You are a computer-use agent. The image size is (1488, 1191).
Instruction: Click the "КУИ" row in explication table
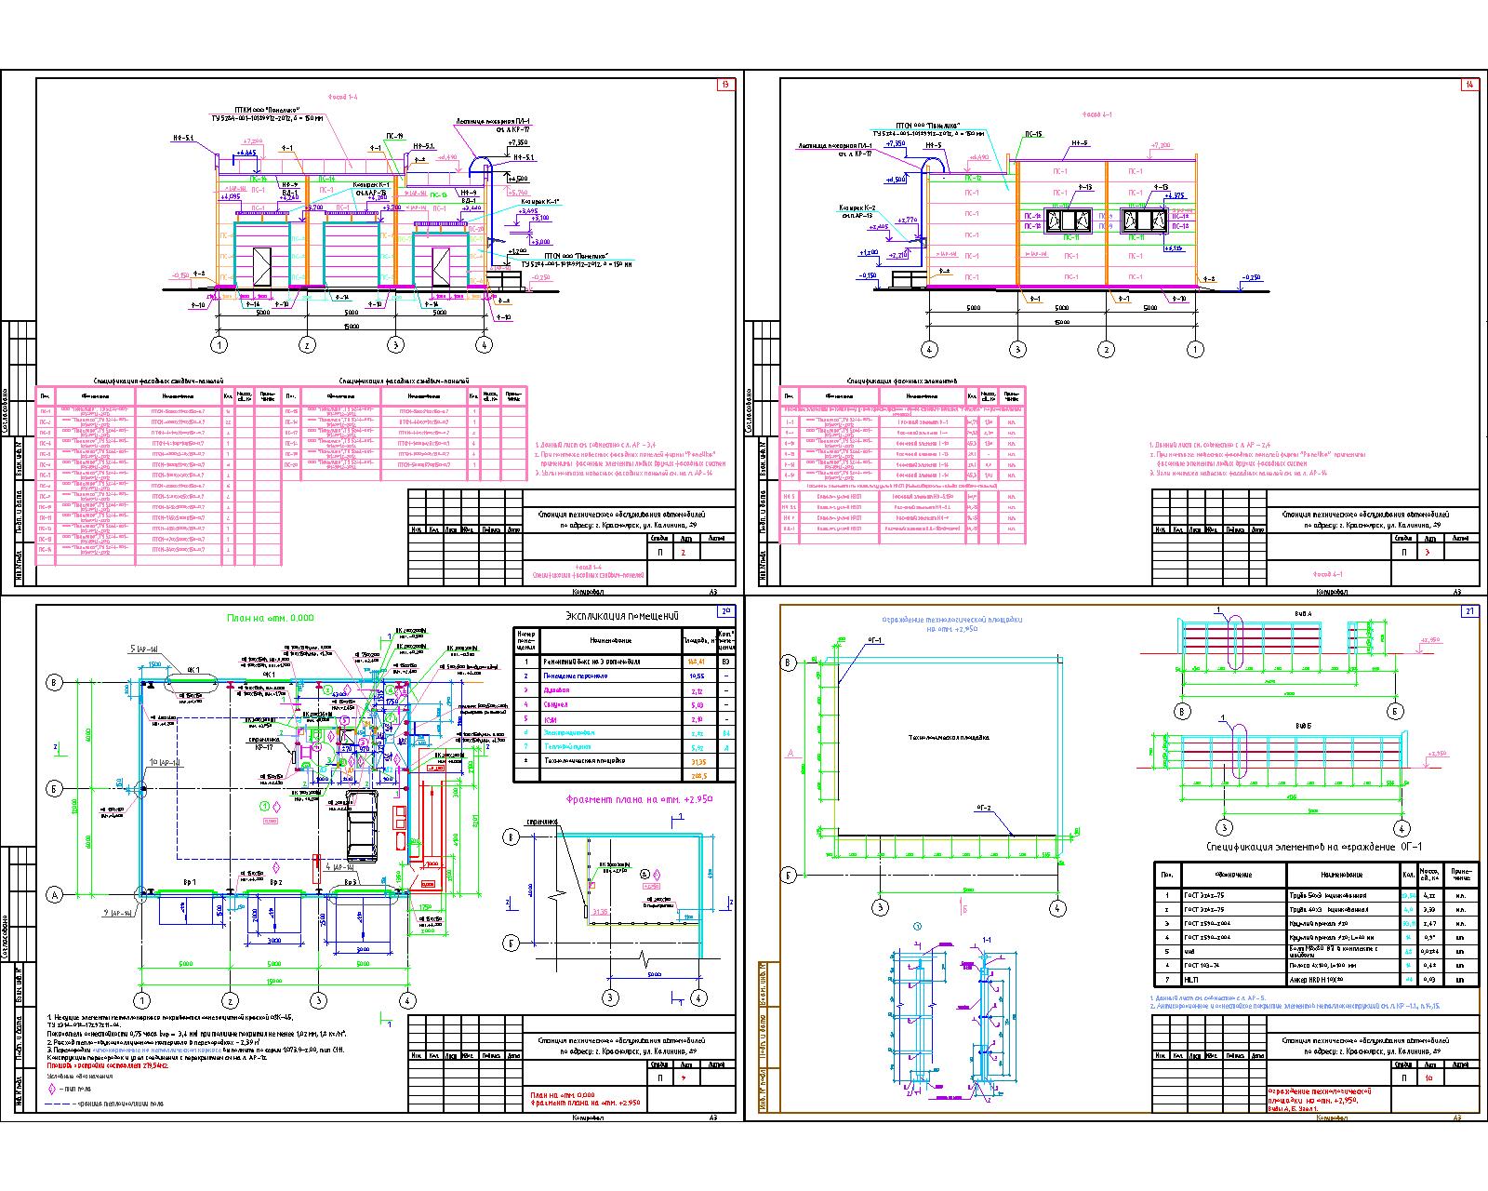pos(625,718)
